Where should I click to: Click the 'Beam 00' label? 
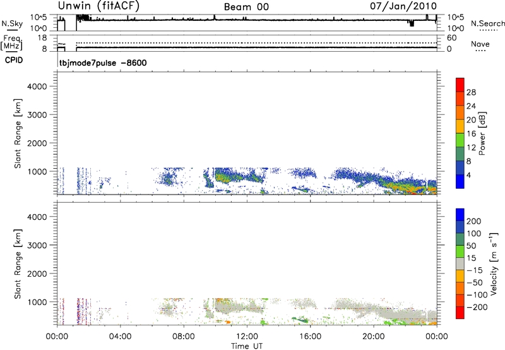point(246,7)
